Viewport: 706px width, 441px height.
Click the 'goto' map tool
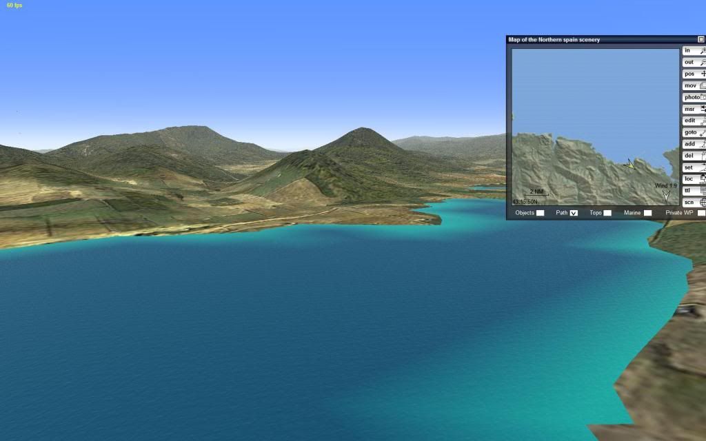(x=694, y=132)
